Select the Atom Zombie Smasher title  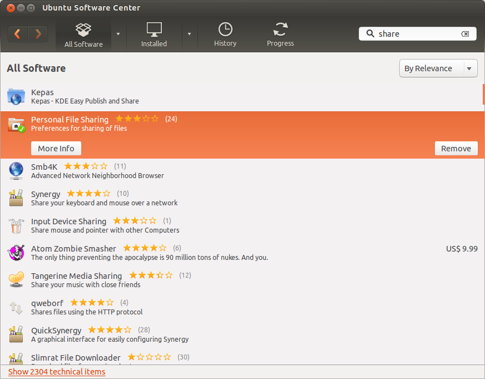pyautogui.click(x=73, y=249)
